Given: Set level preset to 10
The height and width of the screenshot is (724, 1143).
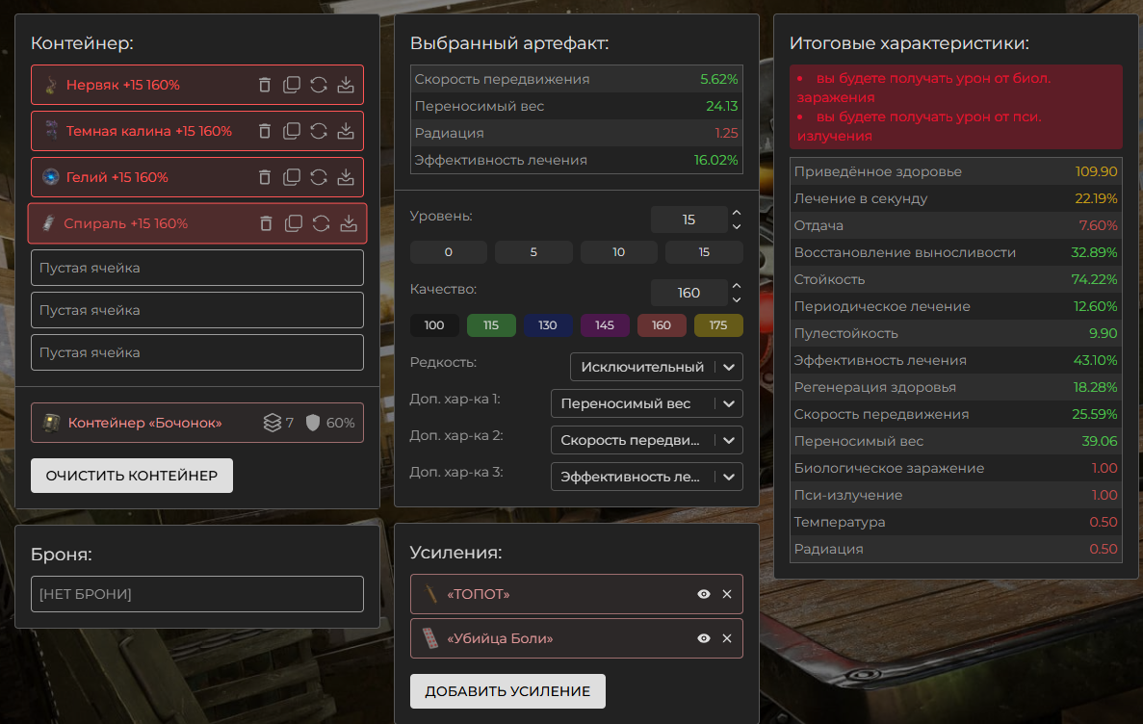Looking at the screenshot, I should 618,252.
